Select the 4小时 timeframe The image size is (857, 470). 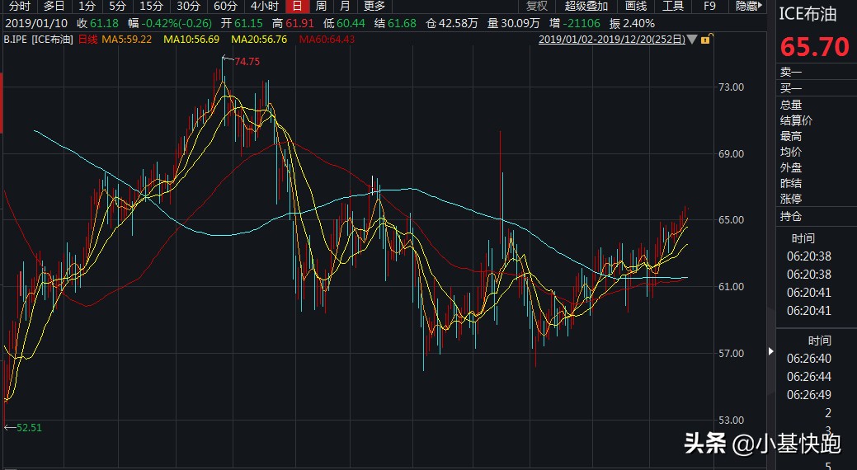point(264,6)
